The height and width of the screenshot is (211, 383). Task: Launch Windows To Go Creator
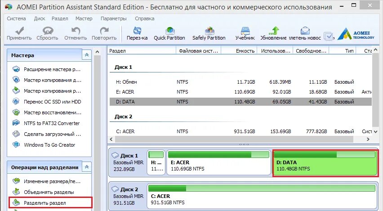pyautogui.click(x=44, y=145)
